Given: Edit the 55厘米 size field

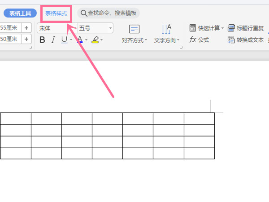Looking at the screenshot, I should pos(10,28).
